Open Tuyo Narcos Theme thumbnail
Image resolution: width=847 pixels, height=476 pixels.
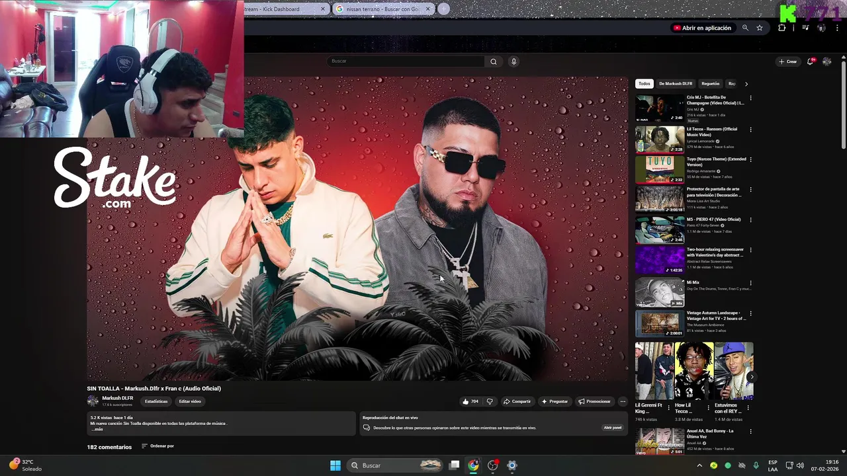click(660, 169)
